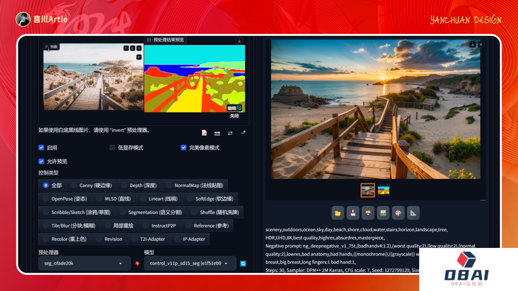Image resolution: width=518 pixels, height=291 pixels.
Task: Download the generated output image
Action: [x=473, y=44]
